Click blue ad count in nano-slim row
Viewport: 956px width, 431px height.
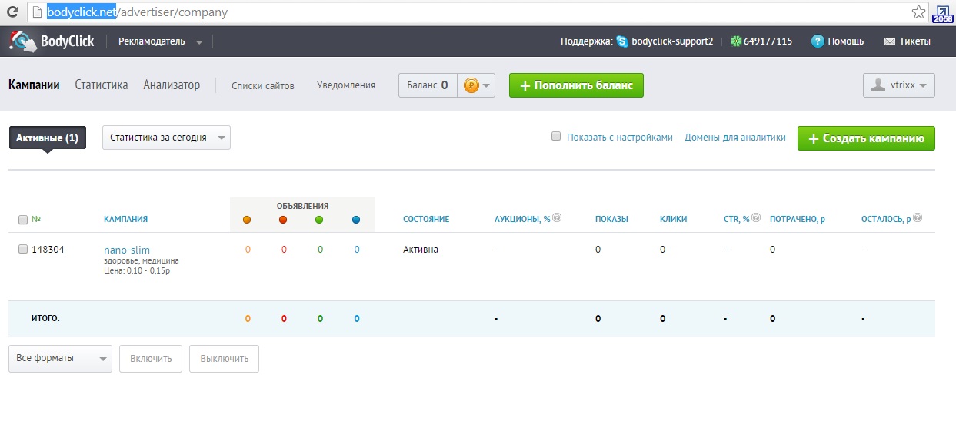pyautogui.click(x=357, y=250)
